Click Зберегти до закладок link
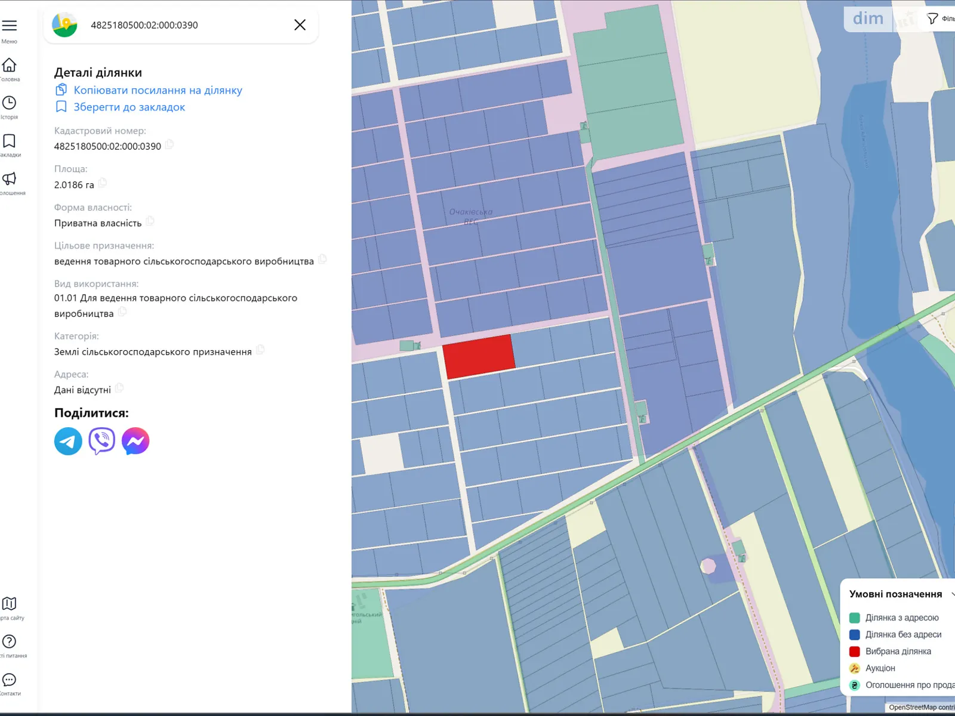Image resolution: width=955 pixels, height=716 pixels. click(x=129, y=107)
